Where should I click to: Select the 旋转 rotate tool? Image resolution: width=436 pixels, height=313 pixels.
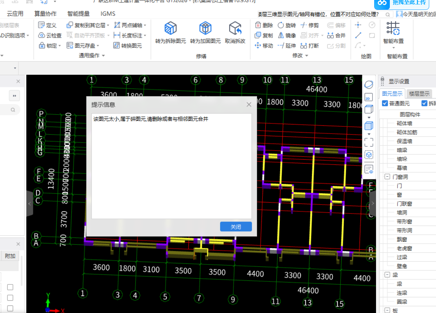[287, 25]
